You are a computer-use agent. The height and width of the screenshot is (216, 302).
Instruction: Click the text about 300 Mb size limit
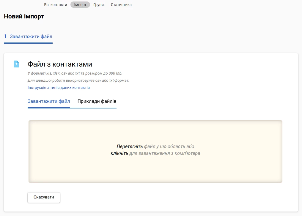[75, 73]
